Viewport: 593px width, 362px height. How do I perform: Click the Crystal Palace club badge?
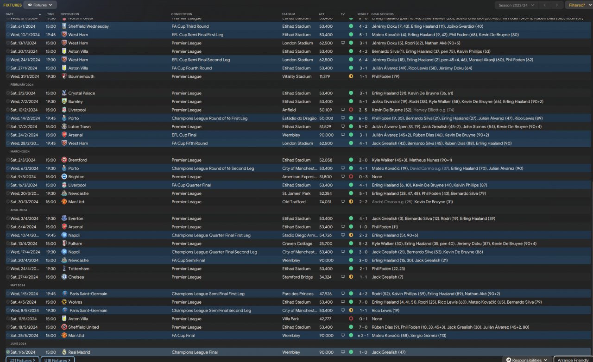(64, 93)
